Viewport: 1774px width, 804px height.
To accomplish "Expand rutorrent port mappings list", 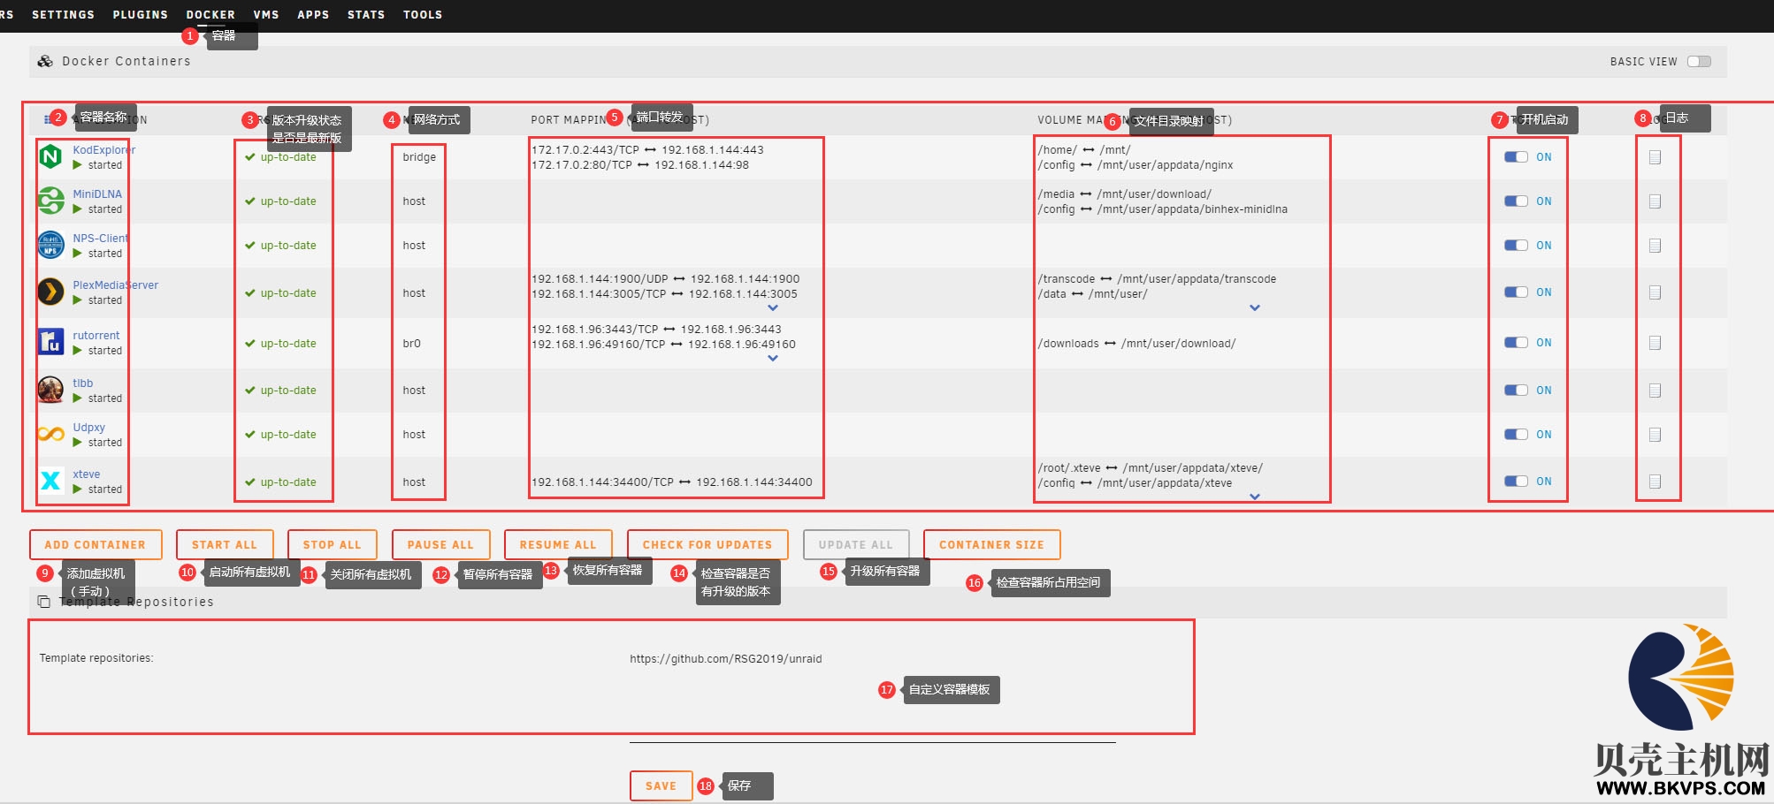I will click(773, 359).
